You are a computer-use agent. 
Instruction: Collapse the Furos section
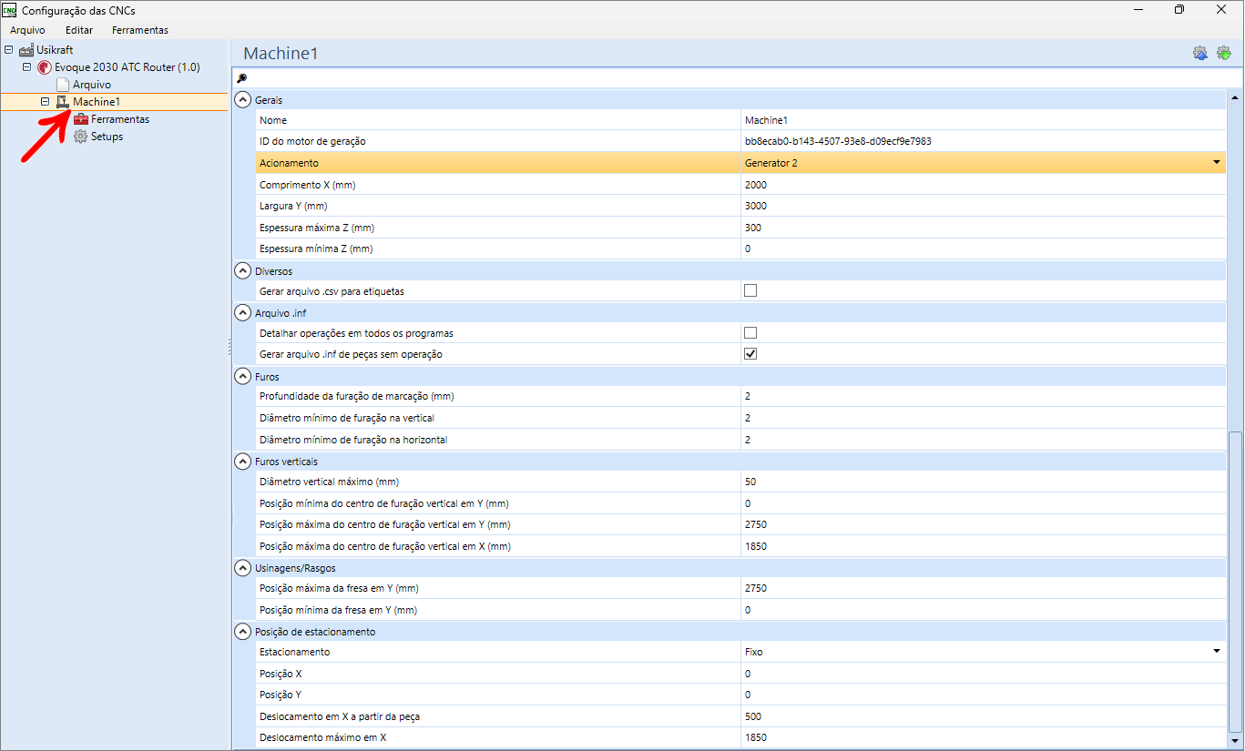(x=242, y=376)
